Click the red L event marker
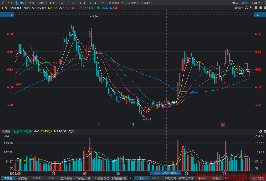266x181 pixels. click(x=99, y=125)
